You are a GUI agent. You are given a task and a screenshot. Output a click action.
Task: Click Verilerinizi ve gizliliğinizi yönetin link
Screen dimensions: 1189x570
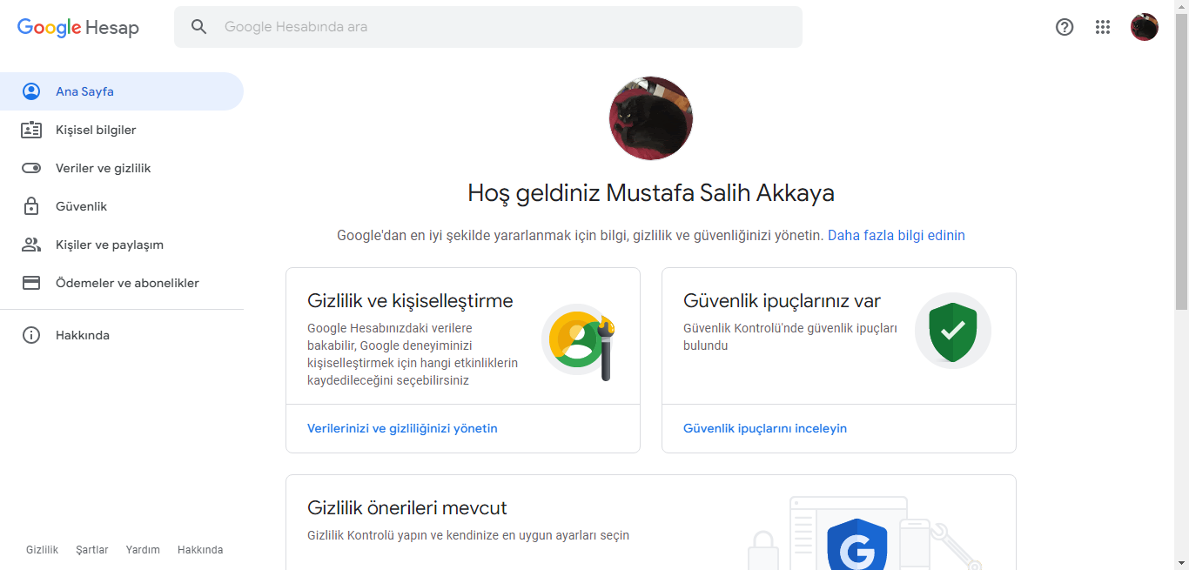coord(402,428)
